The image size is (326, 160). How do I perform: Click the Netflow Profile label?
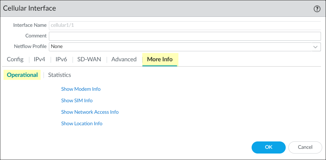tap(30, 46)
